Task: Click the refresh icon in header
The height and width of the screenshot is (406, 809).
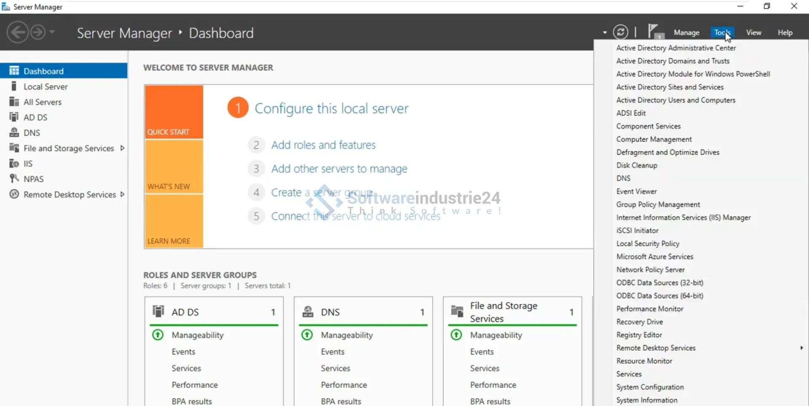Action: click(620, 32)
